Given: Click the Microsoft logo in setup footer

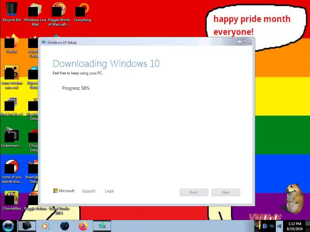Looking at the screenshot, I should (64, 191).
